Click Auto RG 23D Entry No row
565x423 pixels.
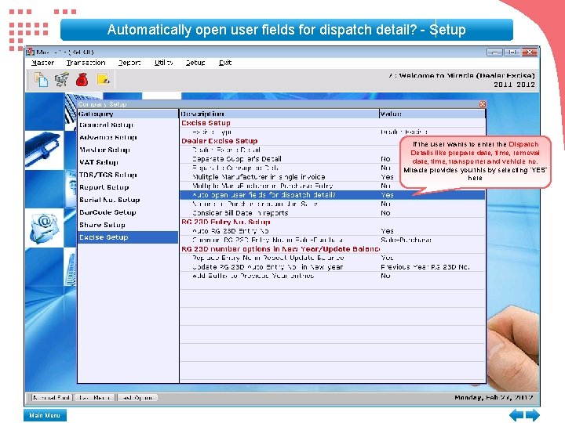click(332, 231)
